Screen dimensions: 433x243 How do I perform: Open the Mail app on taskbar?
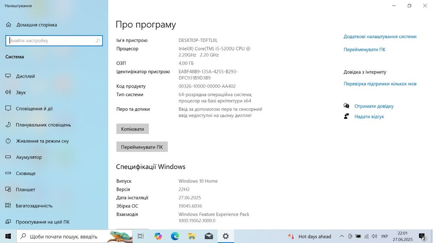coord(209,237)
